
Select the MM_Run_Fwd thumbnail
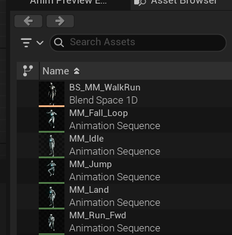[x=51, y=222]
